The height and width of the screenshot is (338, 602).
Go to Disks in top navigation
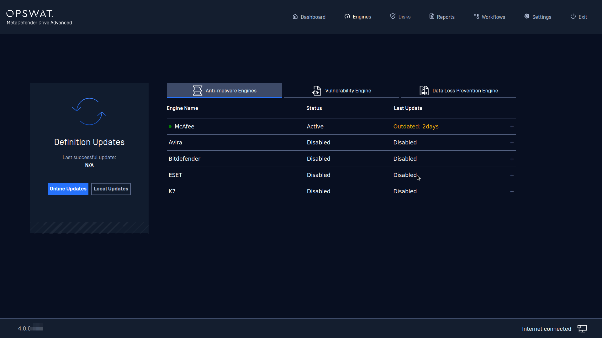pyautogui.click(x=400, y=17)
